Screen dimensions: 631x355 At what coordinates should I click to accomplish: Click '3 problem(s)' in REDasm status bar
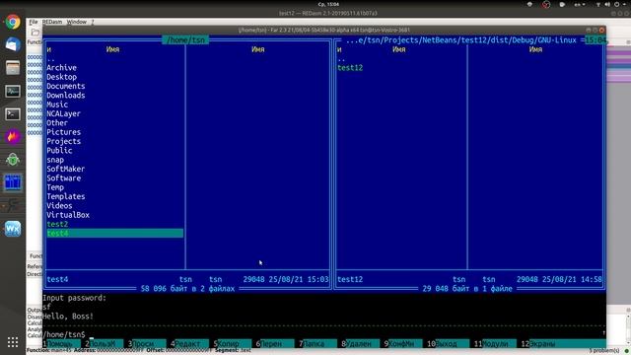tap(604, 351)
